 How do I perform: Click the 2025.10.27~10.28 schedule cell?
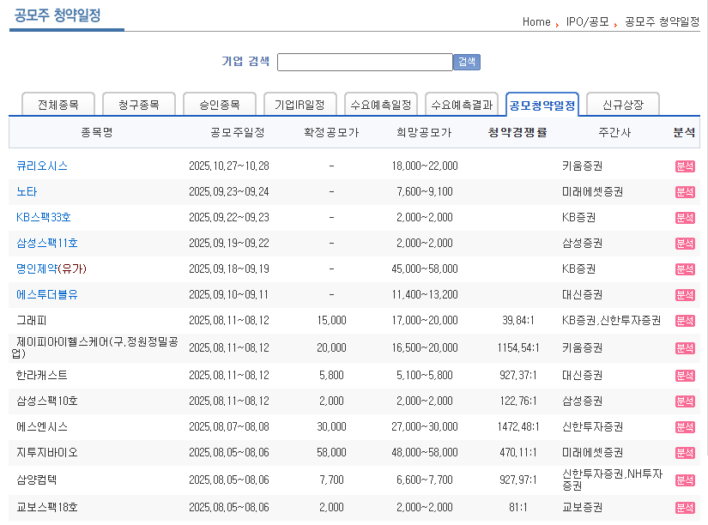[x=229, y=166]
